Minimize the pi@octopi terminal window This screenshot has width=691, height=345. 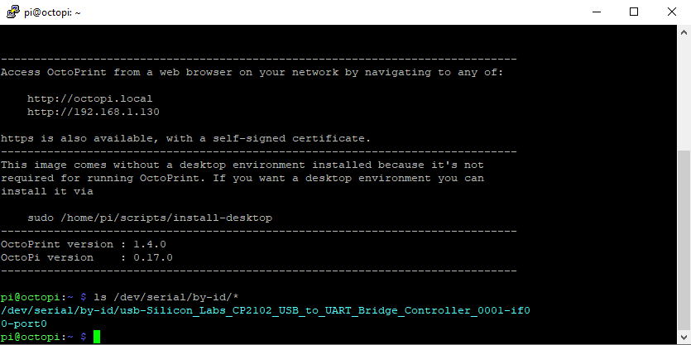(x=597, y=12)
